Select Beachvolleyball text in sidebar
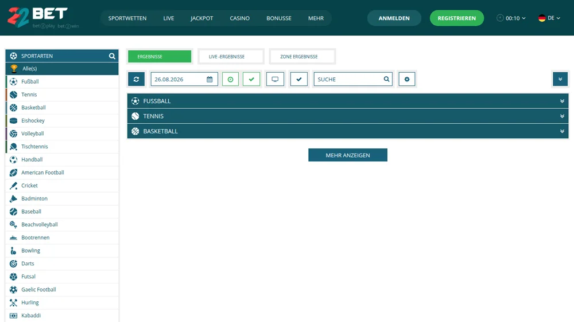 coord(40,225)
